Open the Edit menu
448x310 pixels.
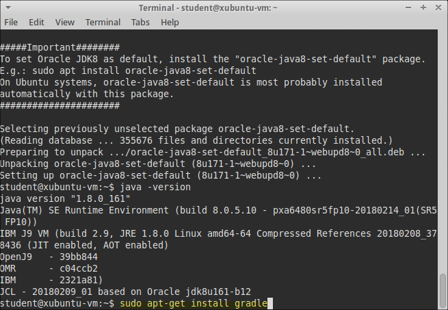pos(36,22)
